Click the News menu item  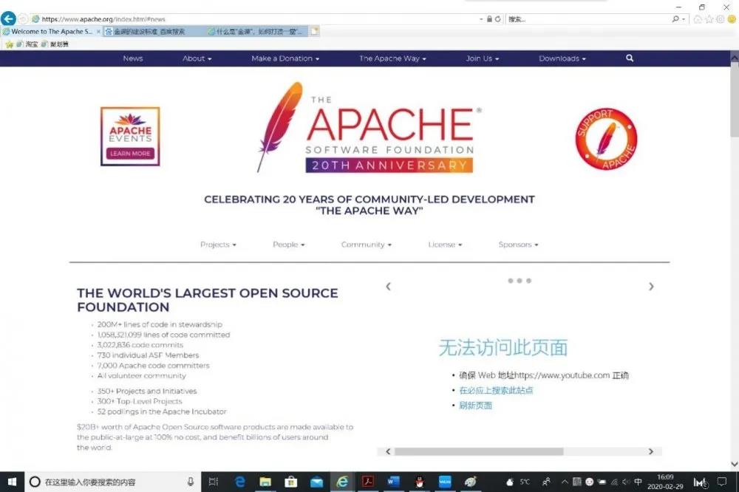133,58
